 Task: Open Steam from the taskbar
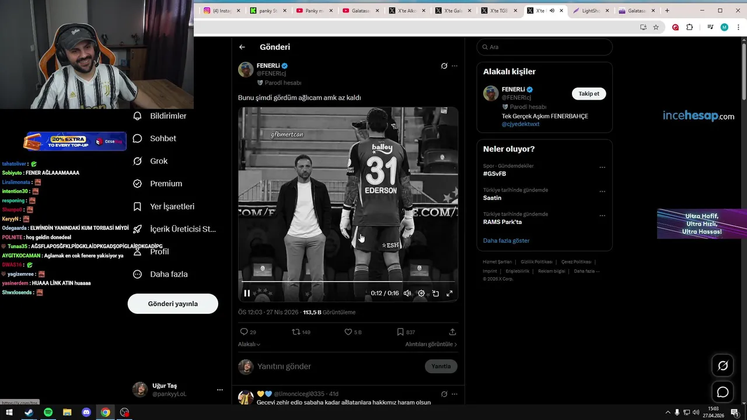coord(29,412)
